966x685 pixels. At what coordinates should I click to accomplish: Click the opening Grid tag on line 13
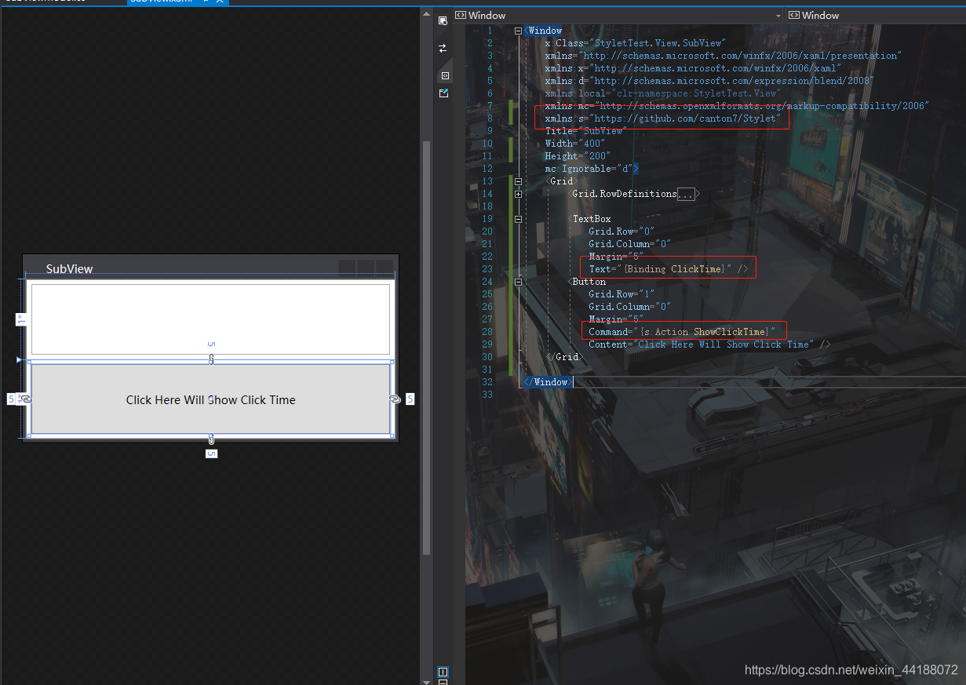(561, 181)
